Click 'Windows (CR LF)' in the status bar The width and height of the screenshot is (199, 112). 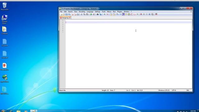164,90
